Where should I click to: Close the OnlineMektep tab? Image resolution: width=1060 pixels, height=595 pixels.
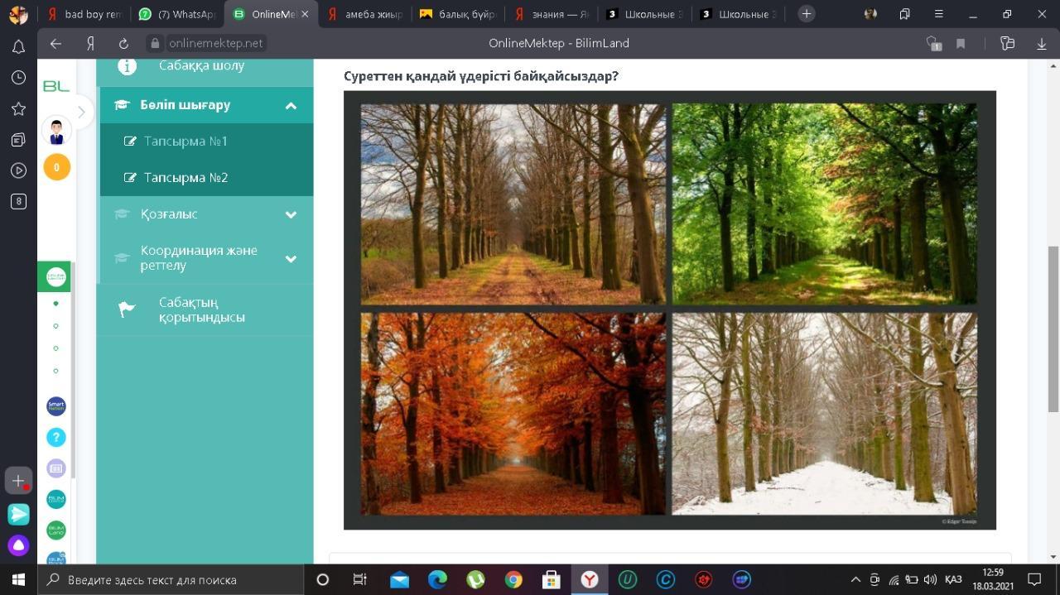click(305, 14)
